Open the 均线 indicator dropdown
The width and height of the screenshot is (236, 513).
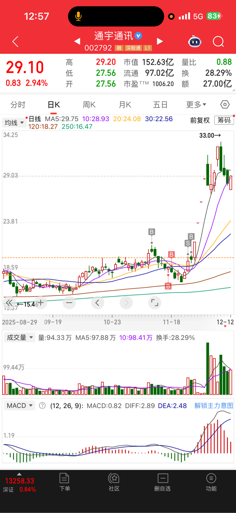pos(14,123)
